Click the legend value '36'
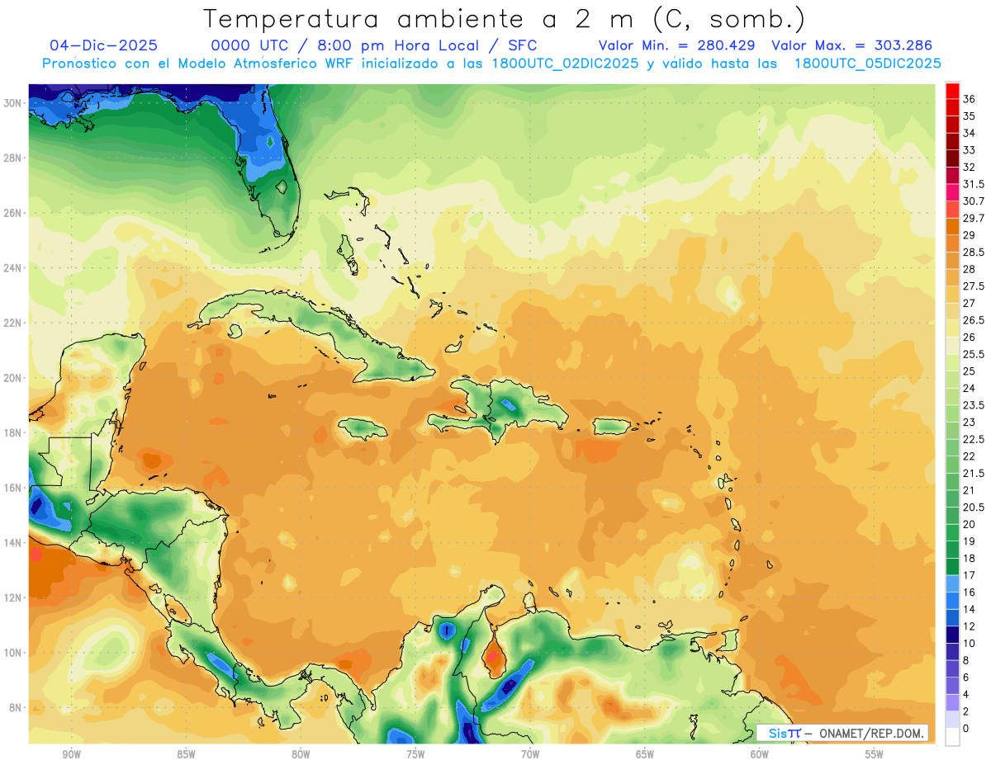The height and width of the screenshot is (765, 991). click(970, 99)
